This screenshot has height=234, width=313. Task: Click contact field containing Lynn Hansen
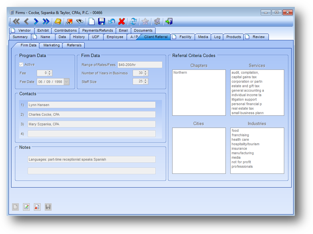pyautogui.click(x=91, y=105)
